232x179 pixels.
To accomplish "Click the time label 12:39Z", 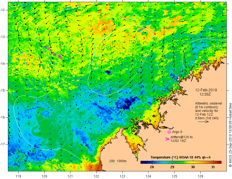I will pos(205,94).
